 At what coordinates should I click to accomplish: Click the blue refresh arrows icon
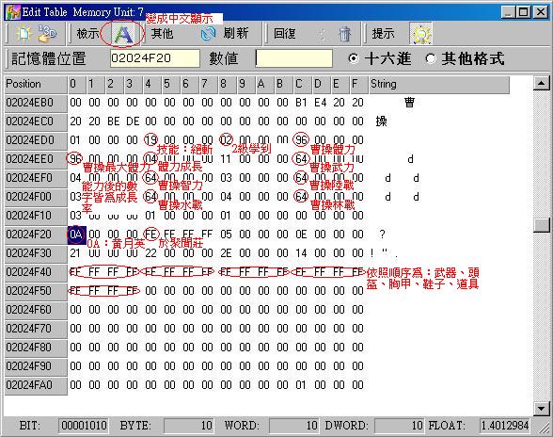click(208, 34)
